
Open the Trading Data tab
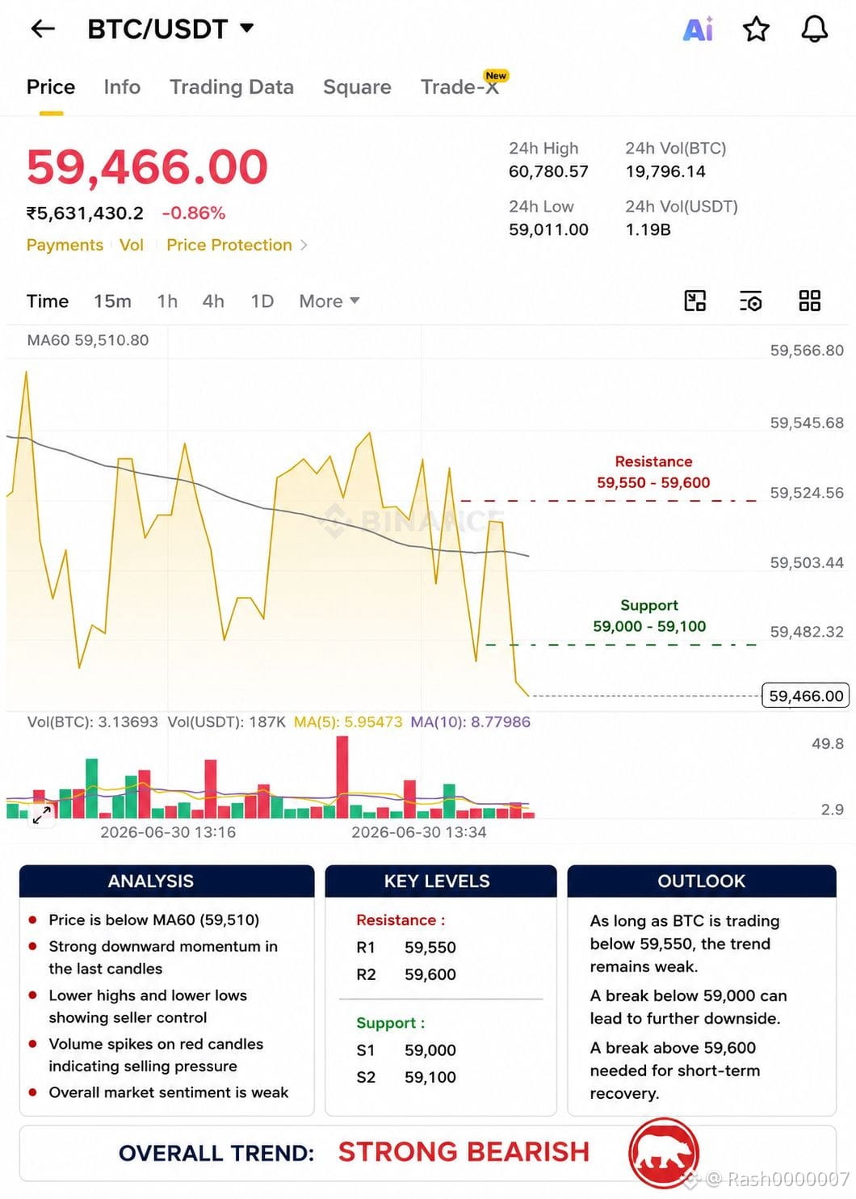[x=232, y=87]
